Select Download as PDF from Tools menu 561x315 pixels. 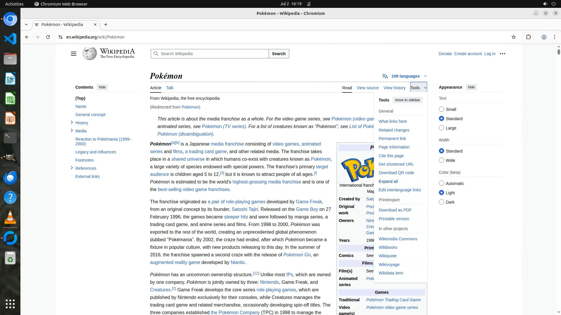click(395, 210)
